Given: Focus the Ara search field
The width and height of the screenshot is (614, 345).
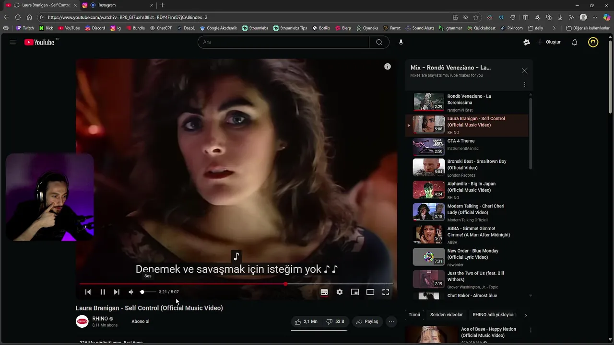Looking at the screenshot, I should click(x=283, y=42).
